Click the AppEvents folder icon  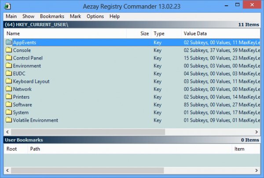tap(9, 42)
